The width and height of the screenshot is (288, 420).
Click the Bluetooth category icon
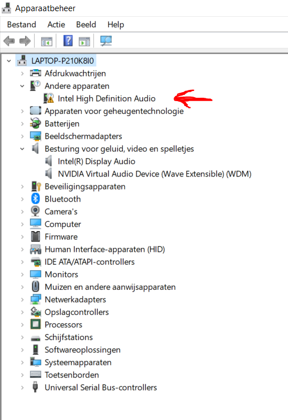coord(35,199)
